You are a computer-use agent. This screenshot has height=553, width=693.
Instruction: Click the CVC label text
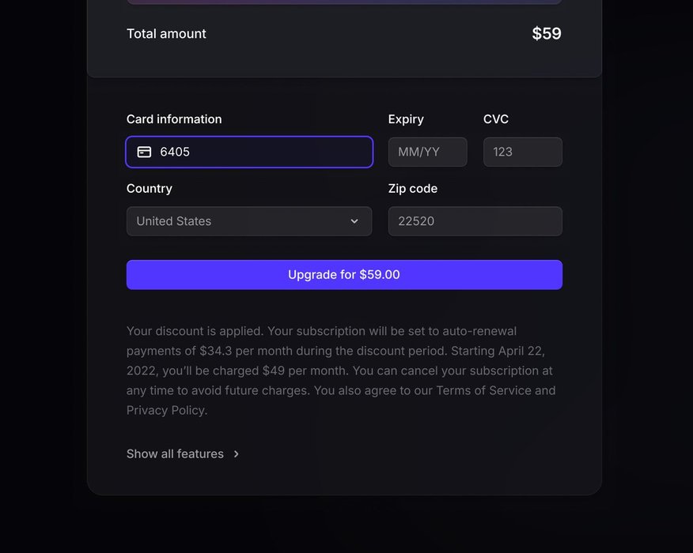(496, 119)
